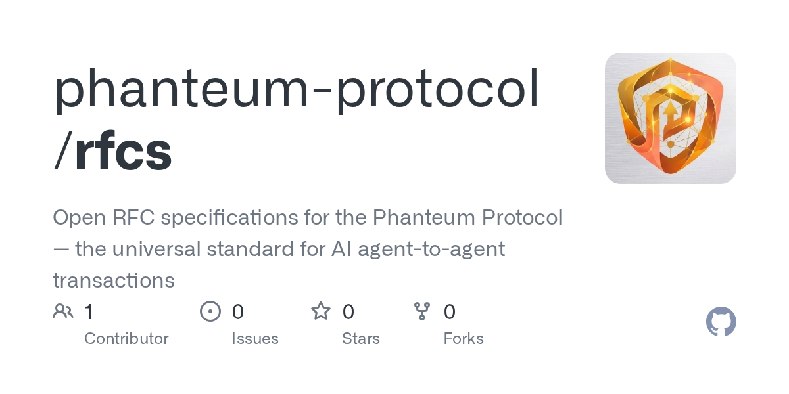Open the phanteum-protocol owner name

296,89
